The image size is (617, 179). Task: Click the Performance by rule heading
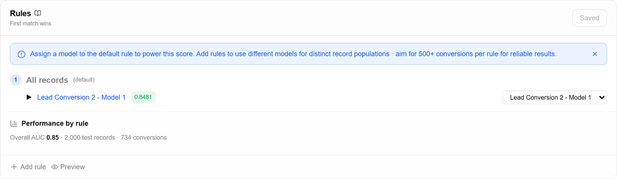pyautogui.click(x=55, y=124)
